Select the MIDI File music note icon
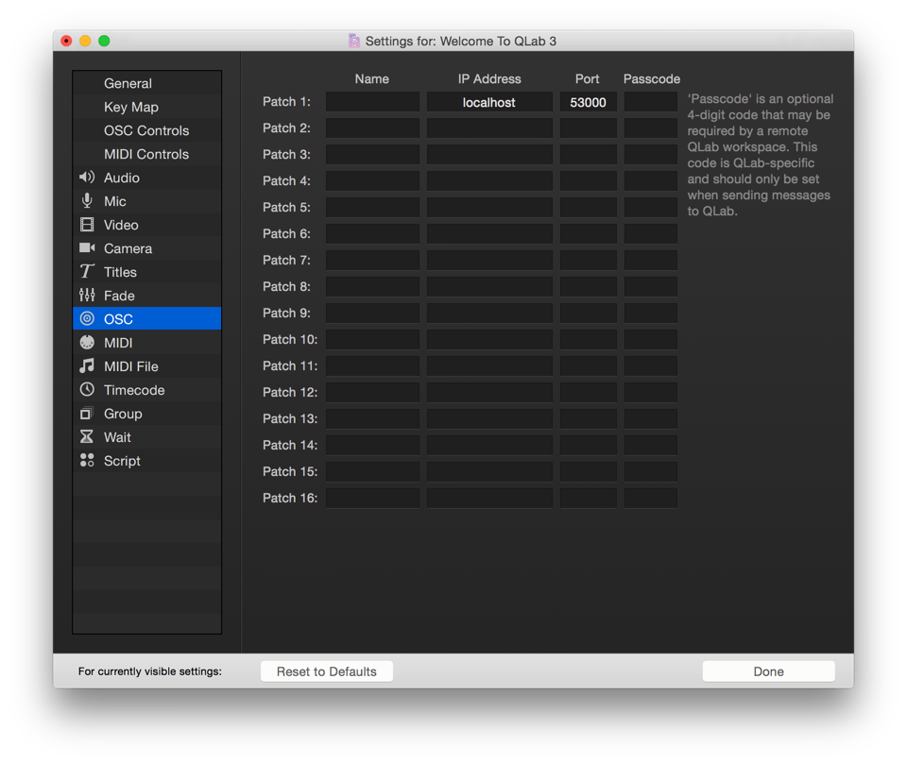Viewport: 907px width, 764px height. click(x=87, y=366)
